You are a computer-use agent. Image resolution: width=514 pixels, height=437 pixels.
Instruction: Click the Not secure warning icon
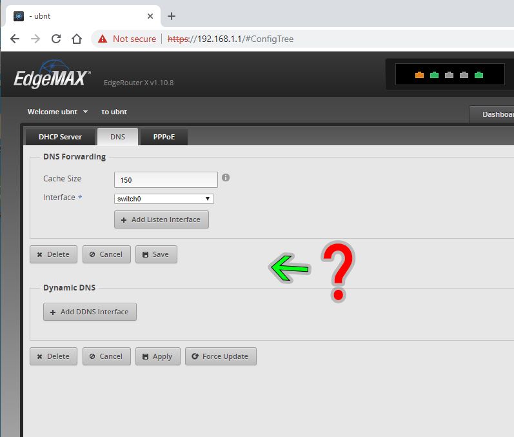point(103,39)
